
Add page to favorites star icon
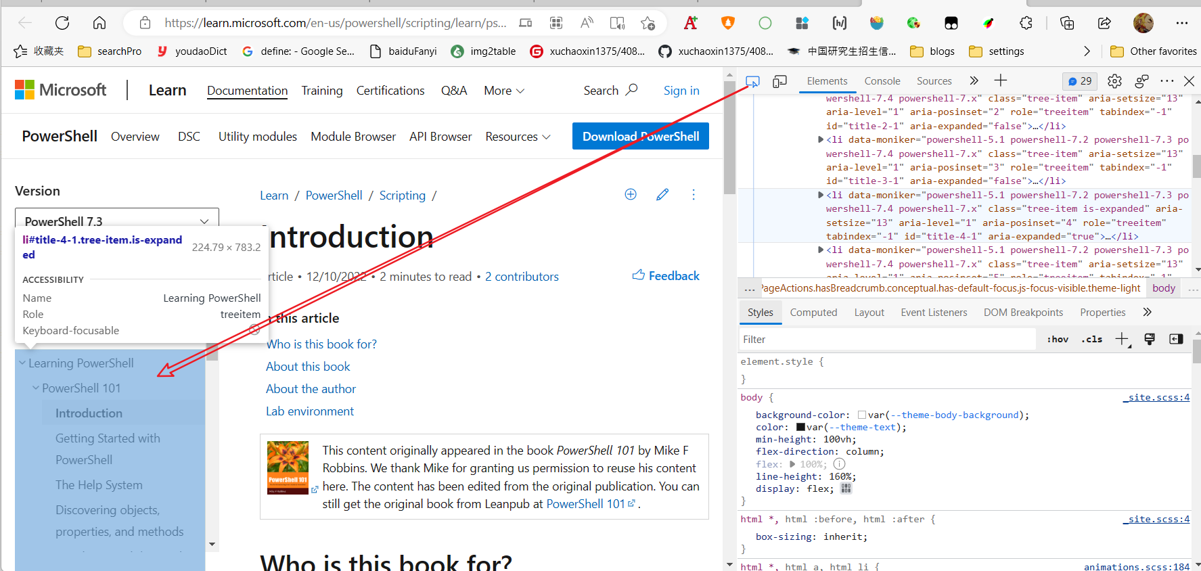click(648, 23)
